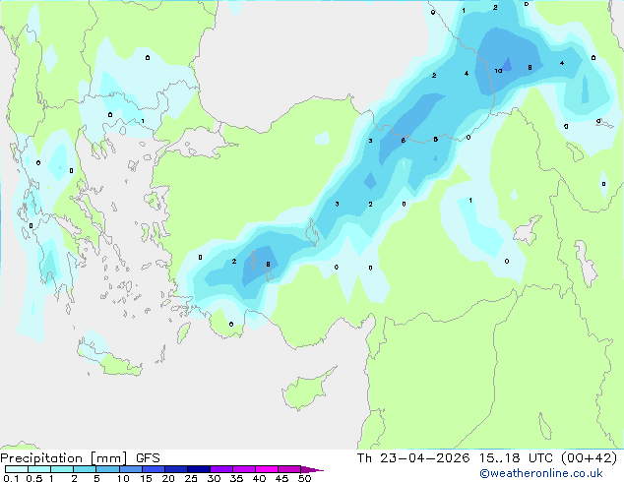Screen dimensions: 624x482
Task: Click the 35–40 mm legend swatch
Action: click(243, 469)
